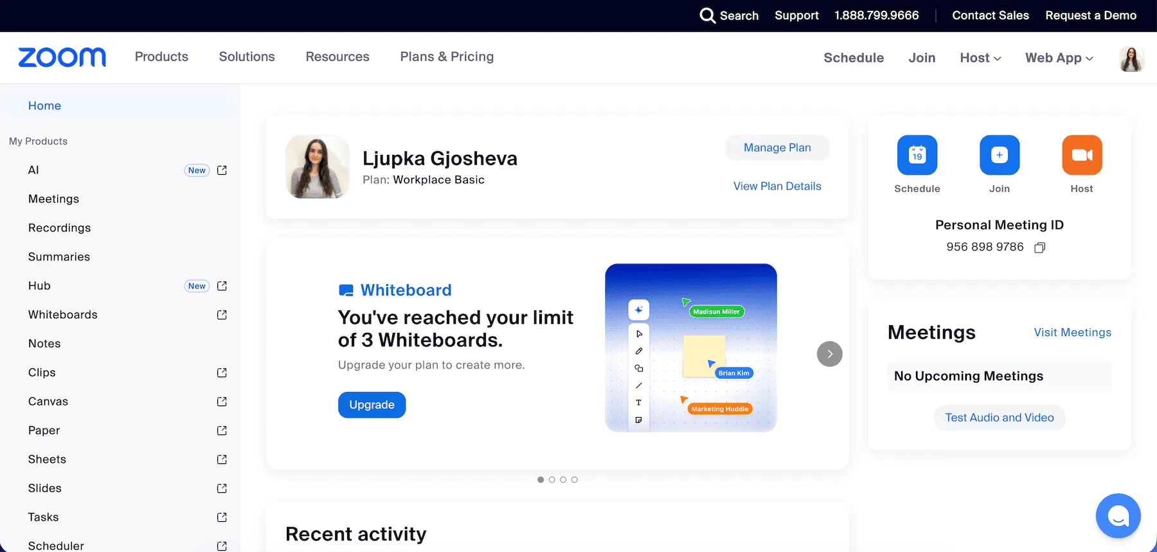Viewport: 1157px width, 552px height.
Task: Advance the carousel with next arrow
Action: (829, 354)
